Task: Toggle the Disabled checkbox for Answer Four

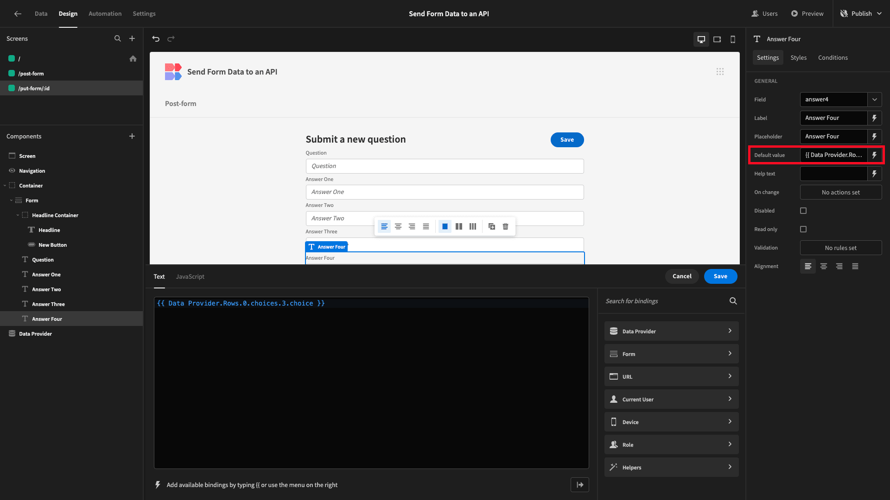Action: click(803, 211)
